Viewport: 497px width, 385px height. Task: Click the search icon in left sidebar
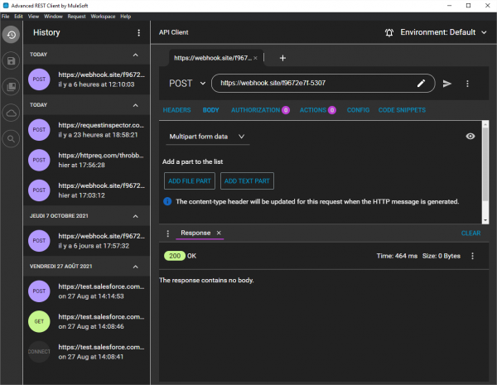coord(11,138)
